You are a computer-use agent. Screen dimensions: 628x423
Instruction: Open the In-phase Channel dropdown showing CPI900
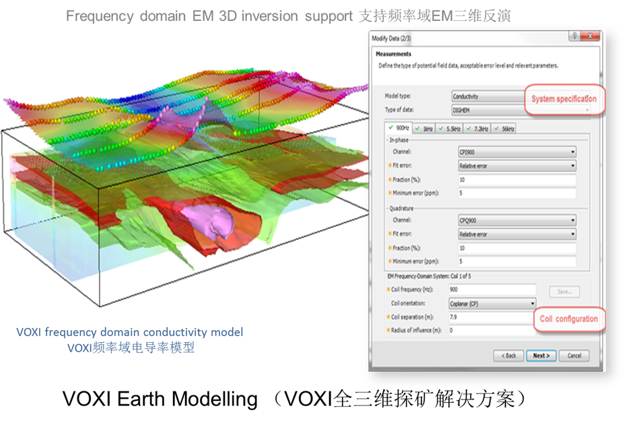tap(517, 152)
